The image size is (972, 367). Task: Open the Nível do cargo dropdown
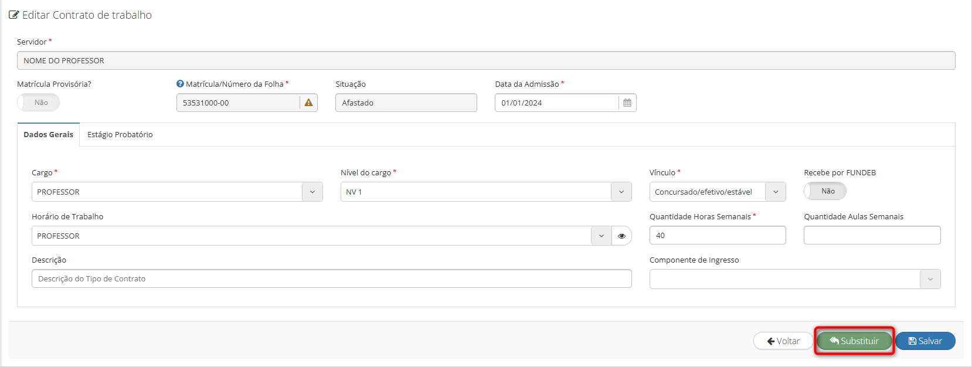point(621,192)
